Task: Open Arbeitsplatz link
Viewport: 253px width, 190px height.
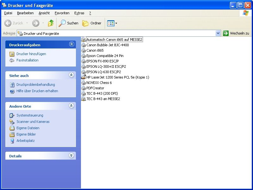Action: click(26, 141)
